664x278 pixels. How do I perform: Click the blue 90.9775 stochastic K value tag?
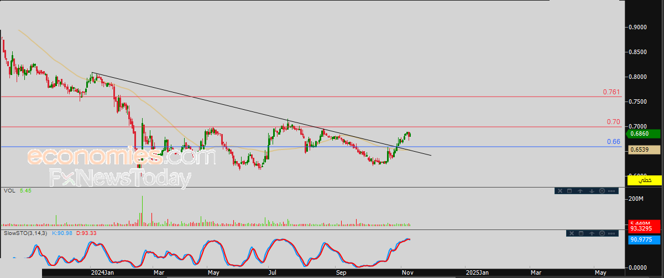[644, 240]
